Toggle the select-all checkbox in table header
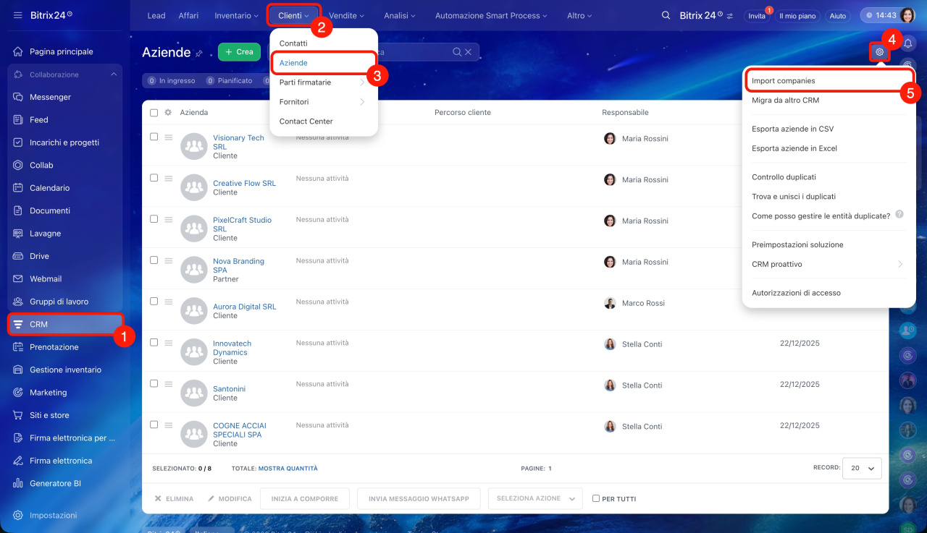 (154, 113)
